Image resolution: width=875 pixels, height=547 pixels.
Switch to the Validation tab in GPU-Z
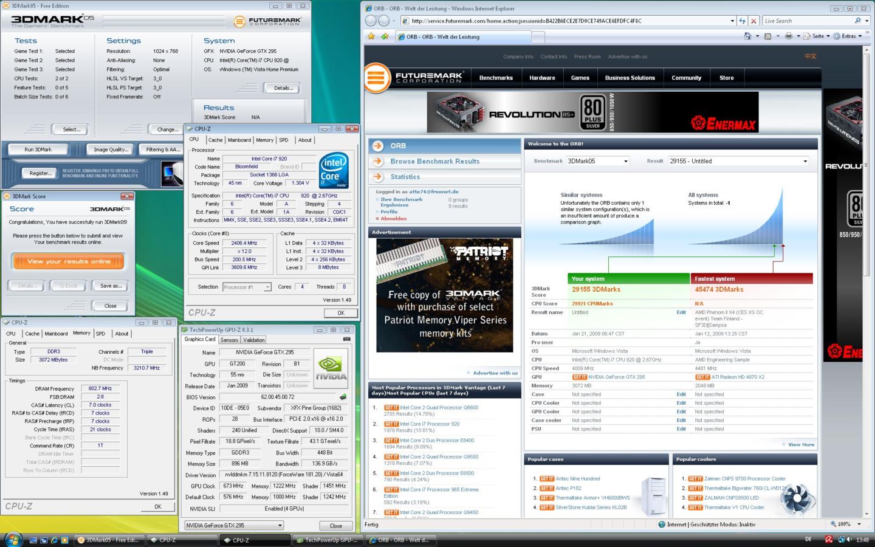pyautogui.click(x=254, y=340)
